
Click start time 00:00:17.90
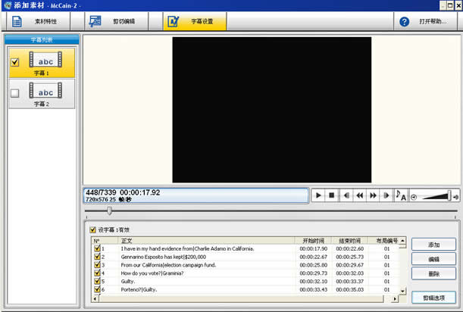[313, 249]
